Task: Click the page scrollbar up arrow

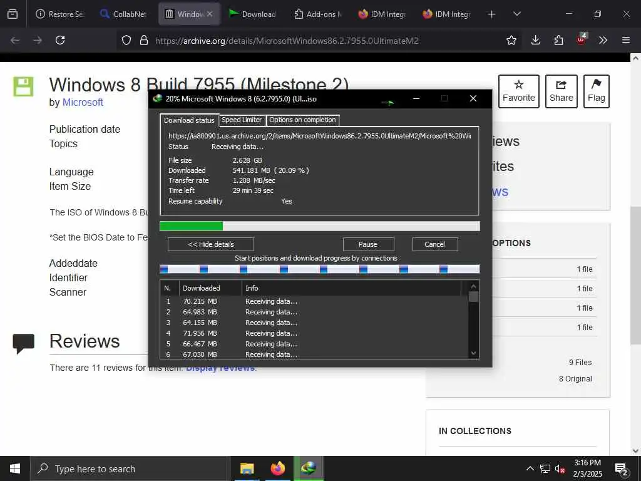Action: point(636,58)
